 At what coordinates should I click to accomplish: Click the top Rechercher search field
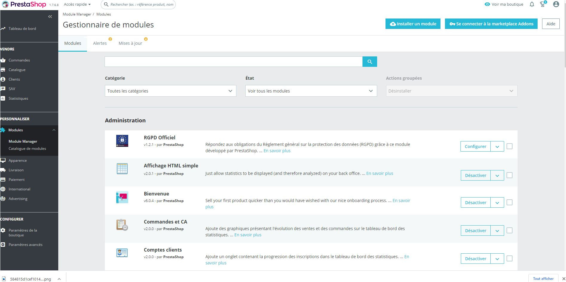138,4
